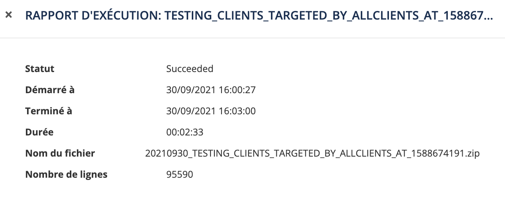
Task: Close the execution report panel
Action: pos(9,15)
